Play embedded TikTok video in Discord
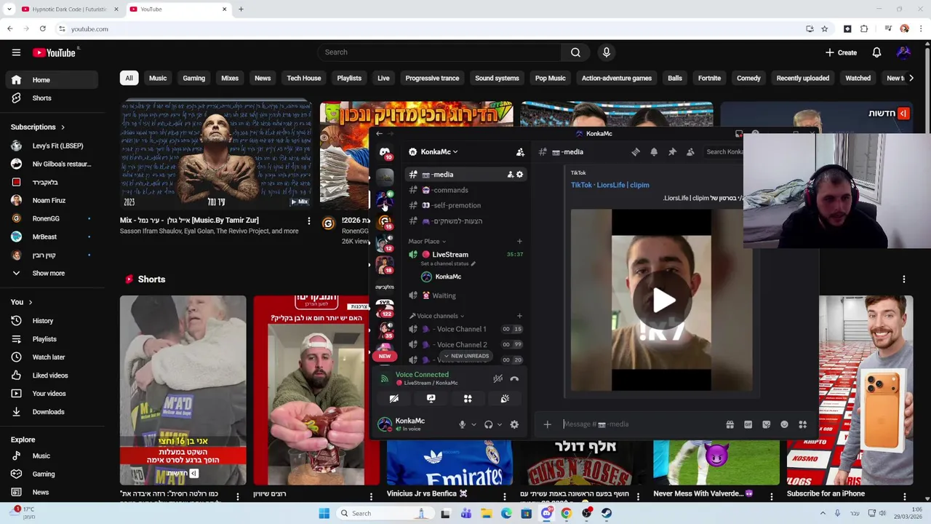Viewport: 931px width, 524px height. tap(662, 300)
